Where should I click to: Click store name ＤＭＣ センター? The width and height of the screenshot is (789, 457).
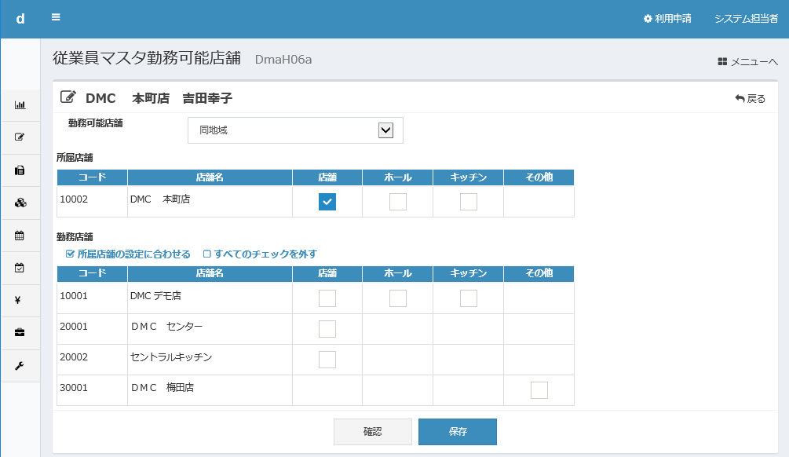(166, 327)
